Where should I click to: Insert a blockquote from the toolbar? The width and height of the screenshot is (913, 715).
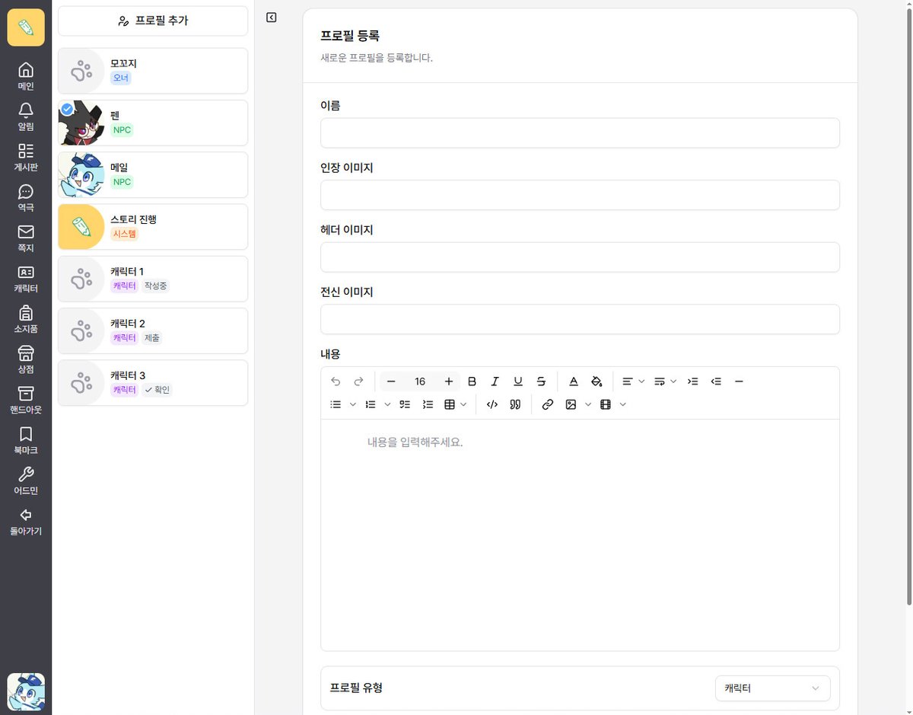click(x=515, y=404)
